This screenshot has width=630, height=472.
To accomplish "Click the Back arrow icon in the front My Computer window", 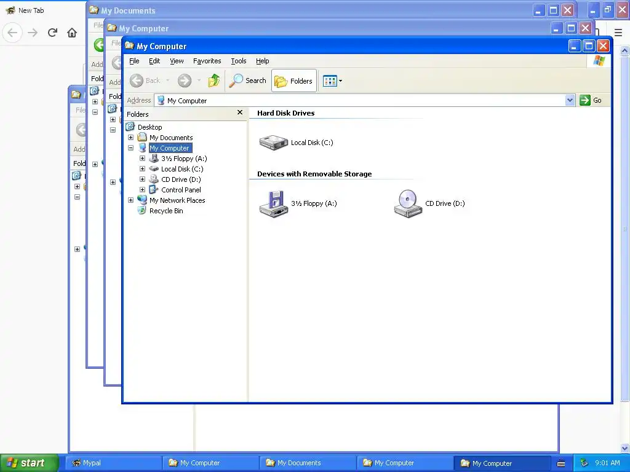I will pos(136,81).
